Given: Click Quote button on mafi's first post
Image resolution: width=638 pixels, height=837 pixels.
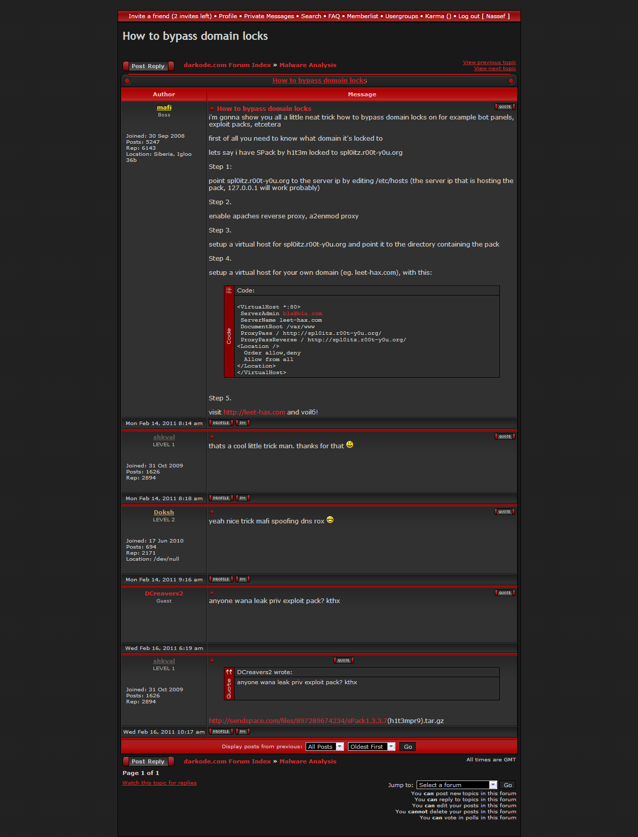Looking at the screenshot, I should point(505,107).
